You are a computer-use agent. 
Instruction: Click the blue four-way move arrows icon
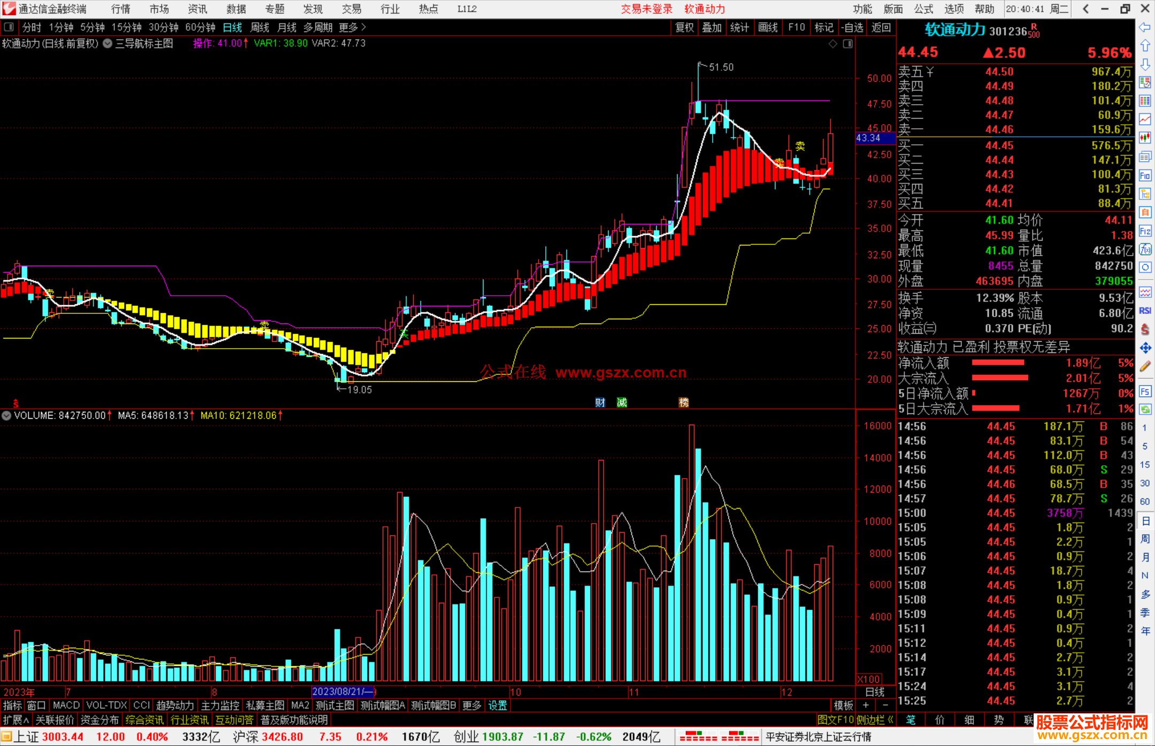pos(1145,348)
